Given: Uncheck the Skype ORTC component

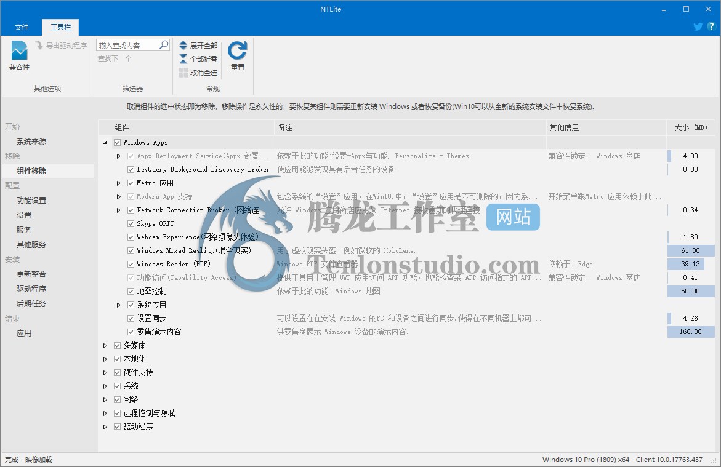Looking at the screenshot, I should tap(131, 224).
